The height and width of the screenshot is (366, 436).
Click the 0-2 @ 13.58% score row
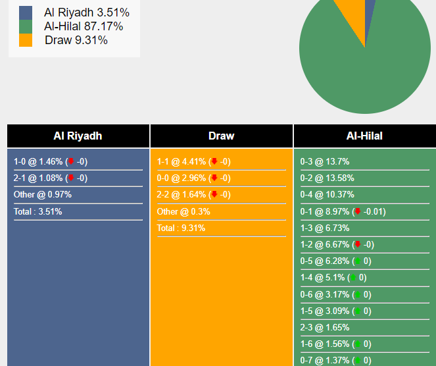pyautogui.click(x=327, y=178)
